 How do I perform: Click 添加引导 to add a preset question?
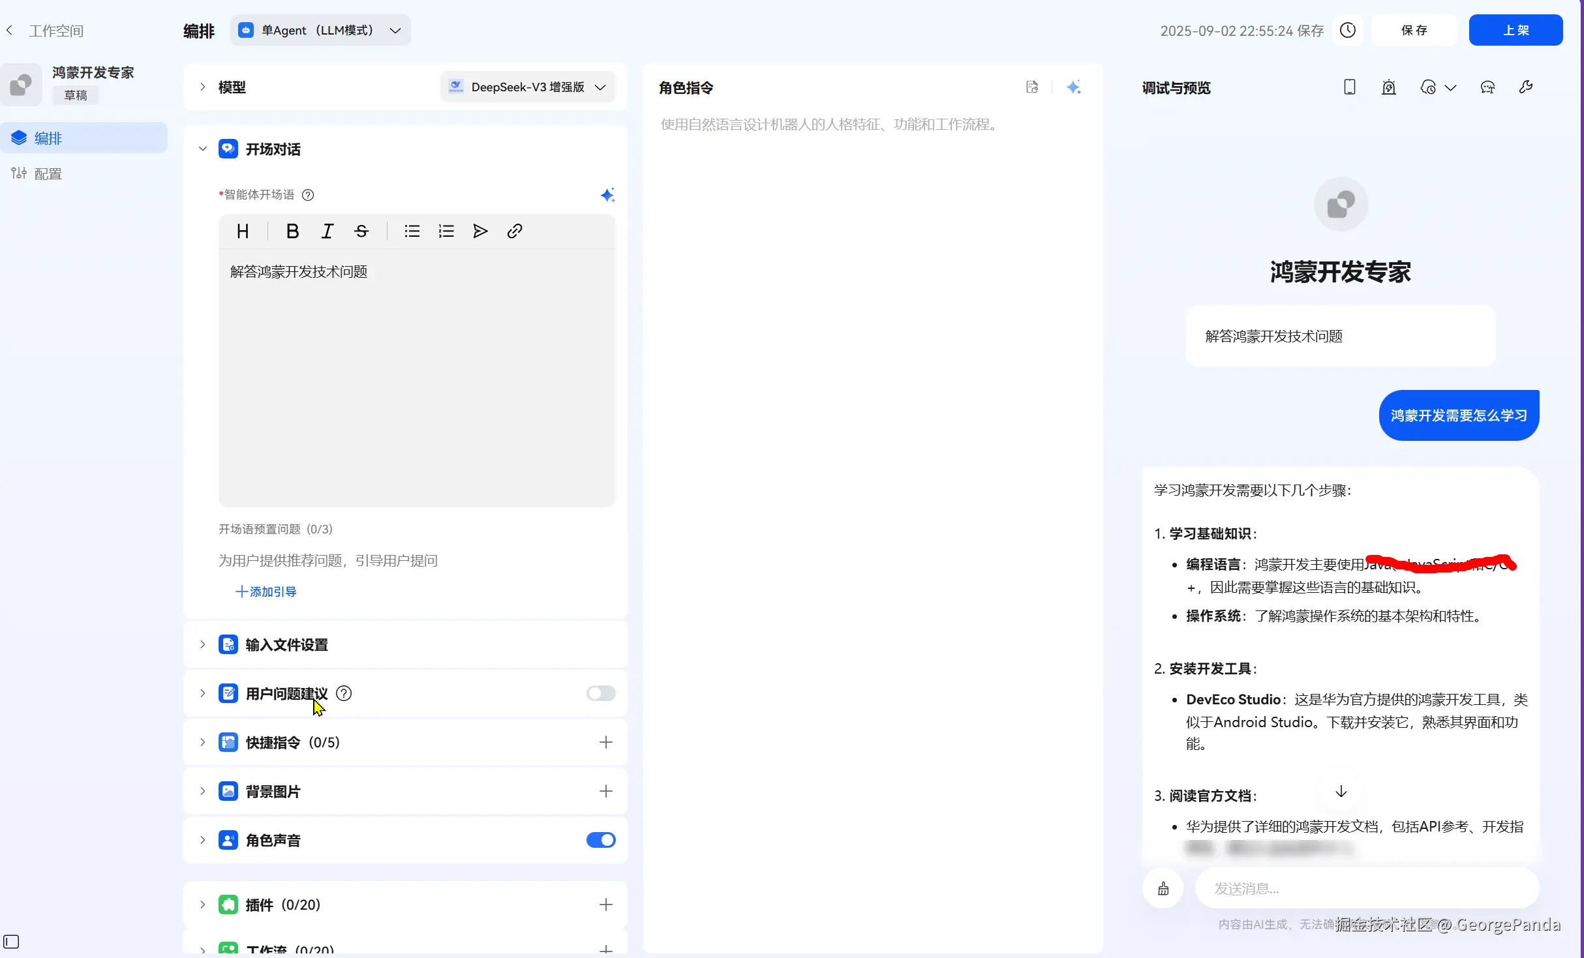(265, 591)
